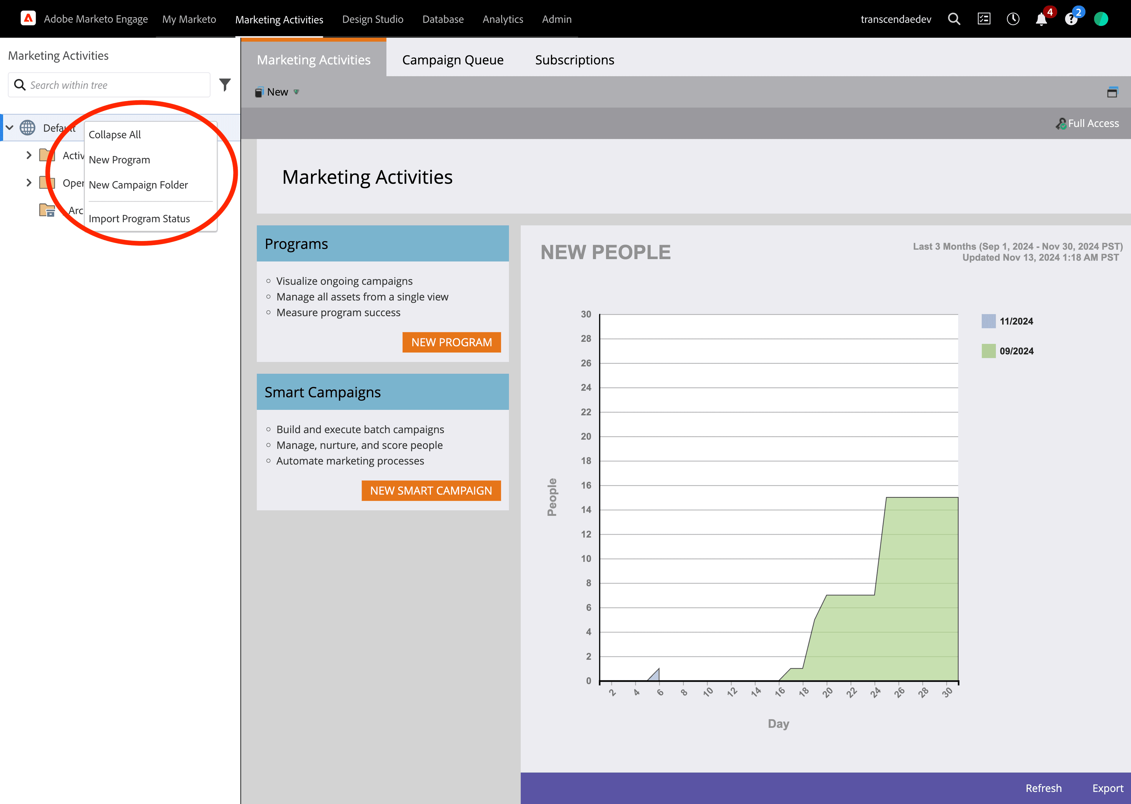Click the Adobe logo icon
Image resolution: width=1131 pixels, height=804 pixels.
[28, 19]
